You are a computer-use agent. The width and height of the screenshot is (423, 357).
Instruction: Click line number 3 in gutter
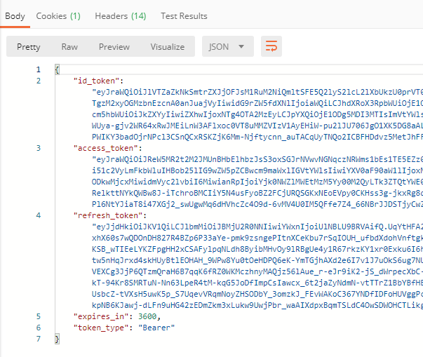tap(39, 148)
